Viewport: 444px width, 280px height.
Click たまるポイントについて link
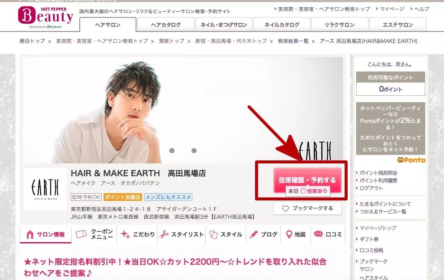click(385, 204)
